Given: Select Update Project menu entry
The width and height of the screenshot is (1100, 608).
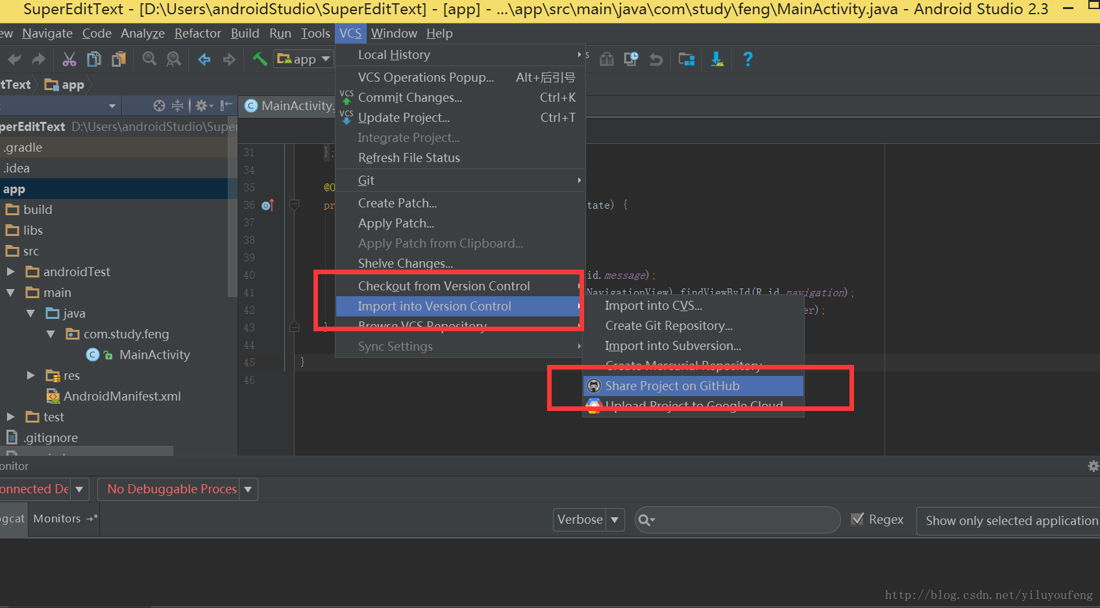Looking at the screenshot, I should 460,117.
